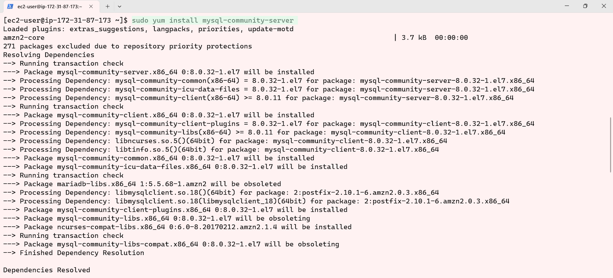Click the Dependencies Resolved line
Viewport: 613px width, 278px height.
47,270
